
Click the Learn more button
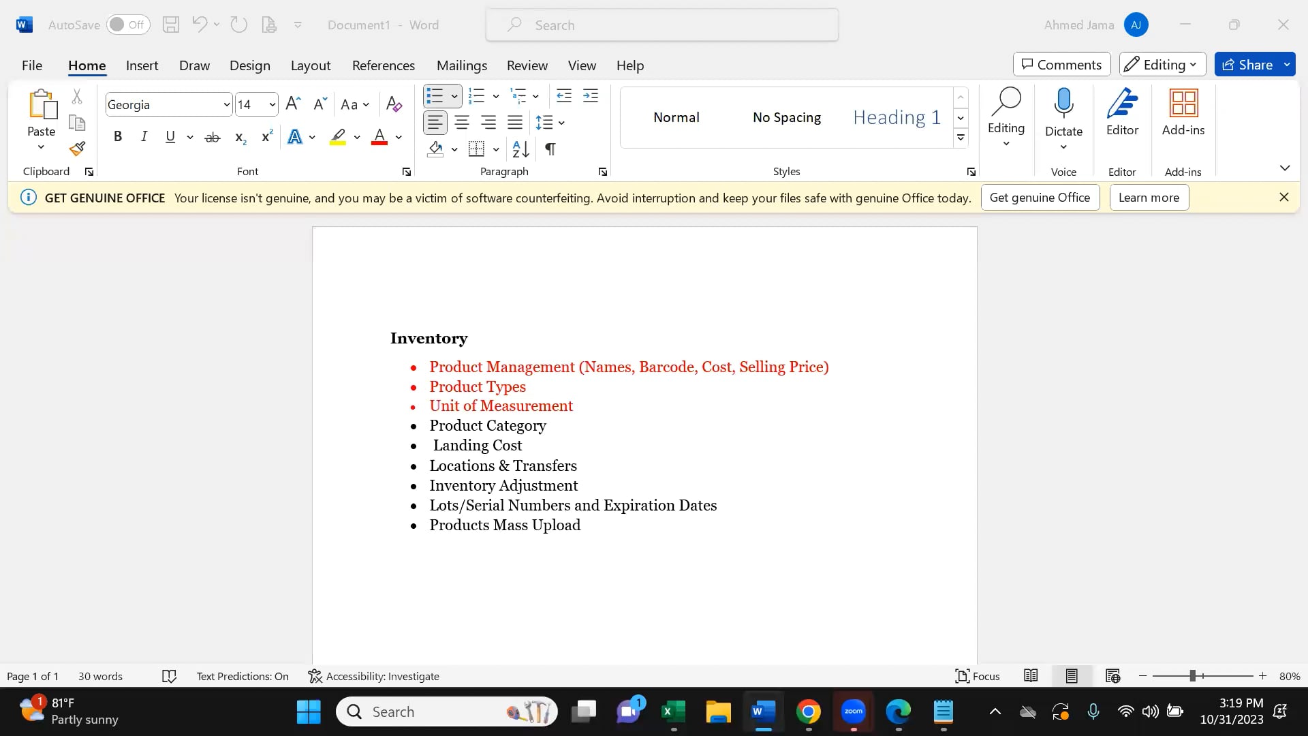(1149, 198)
